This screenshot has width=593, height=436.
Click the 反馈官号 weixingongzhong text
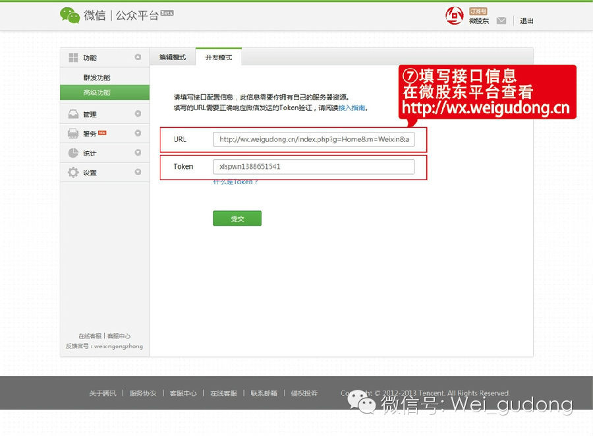104,346
